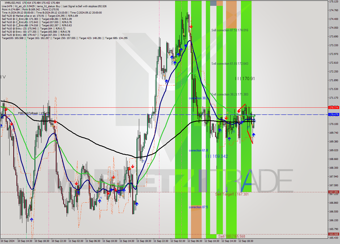The image size is (340, 244).
Task: Click '11 Sep 22:30' on time axis
Action: [161, 241]
